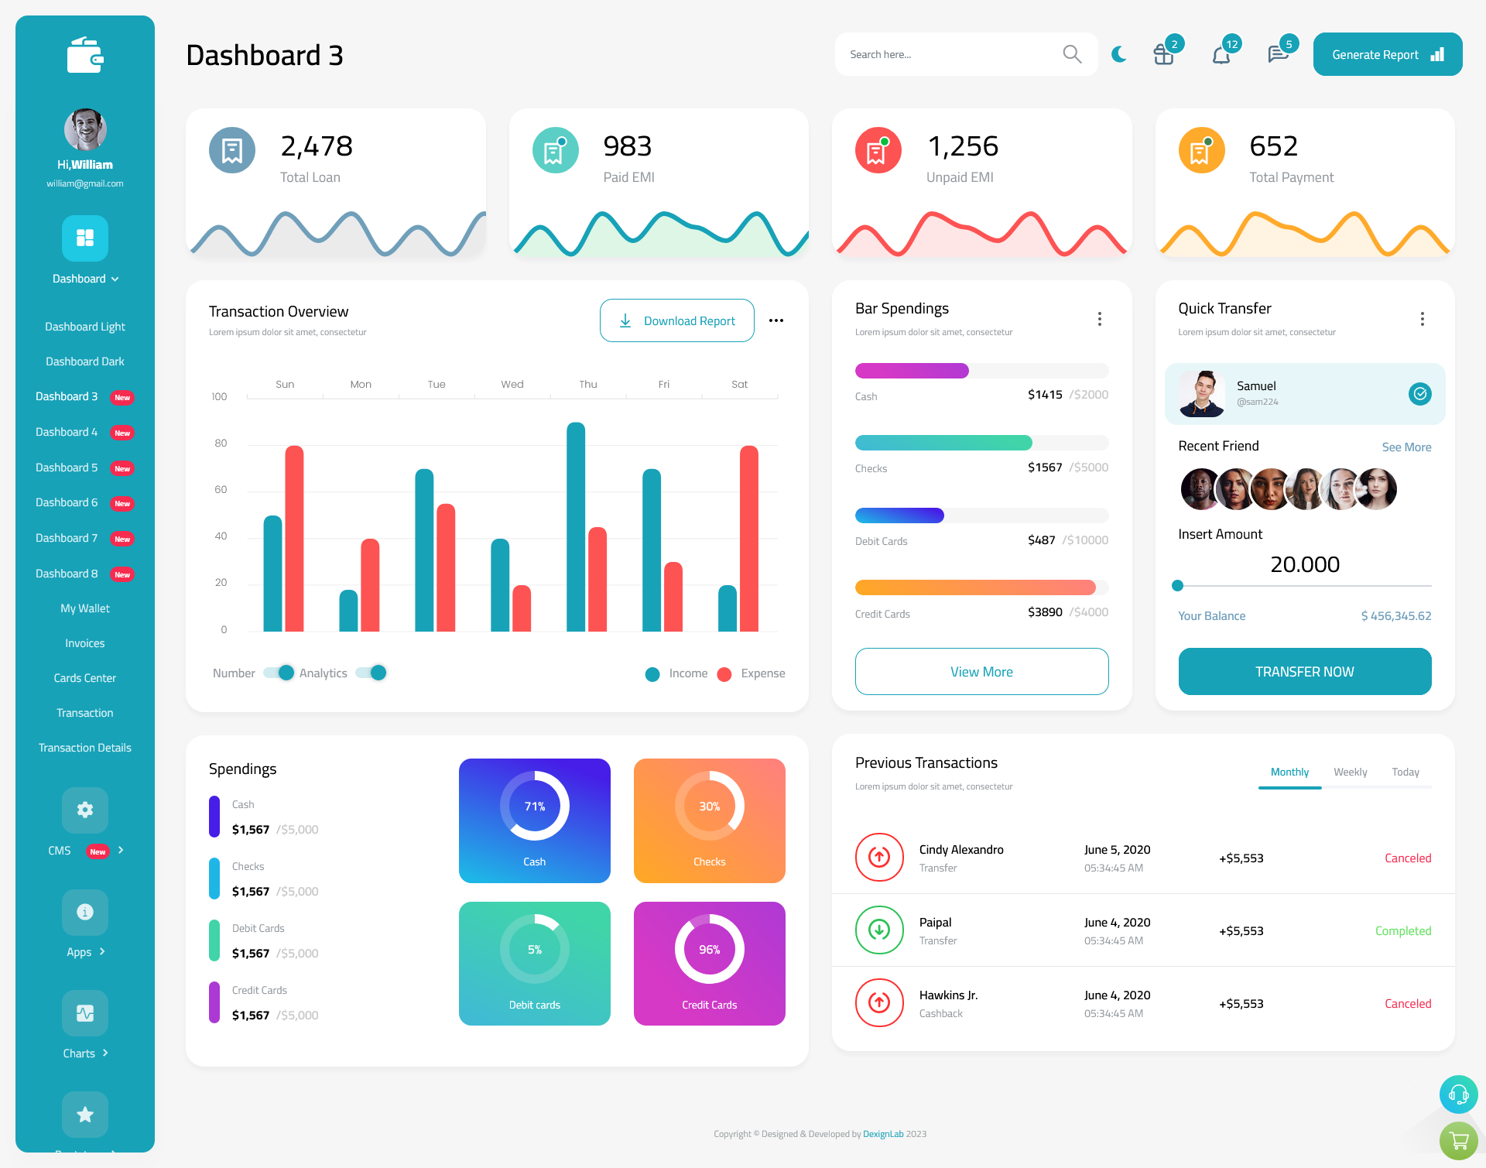
Task: Expand the Transaction Overview options menu
Action: (778, 321)
